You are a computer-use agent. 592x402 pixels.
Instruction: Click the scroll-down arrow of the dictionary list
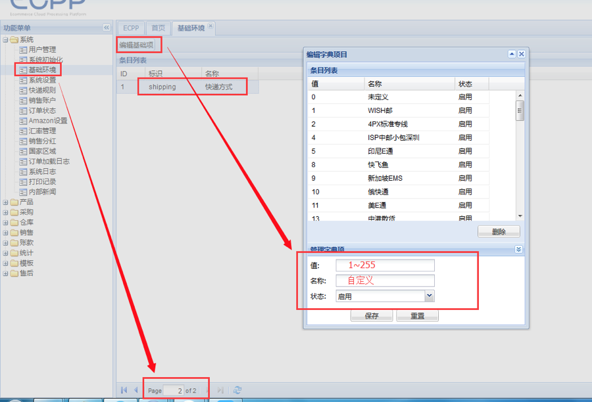pyautogui.click(x=520, y=216)
